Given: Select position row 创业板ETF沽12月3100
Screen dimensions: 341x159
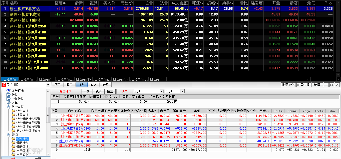Looking at the screenshot, I should click(x=195, y=141).
